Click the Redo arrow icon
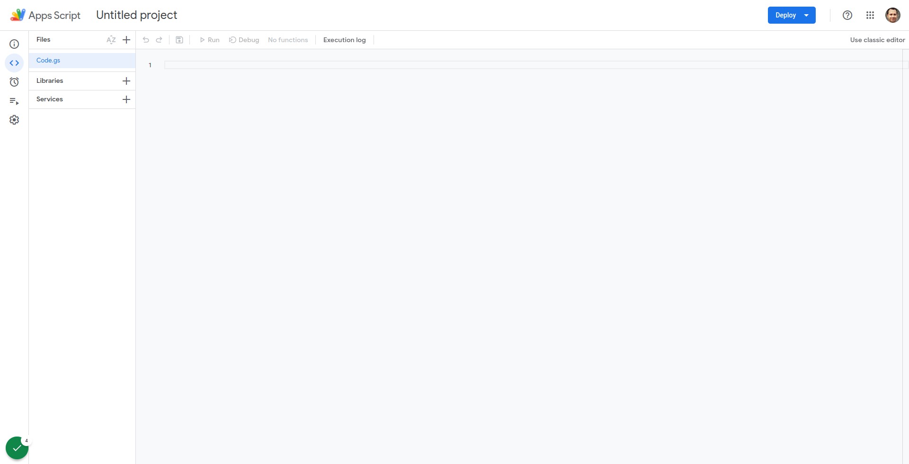 point(159,40)
